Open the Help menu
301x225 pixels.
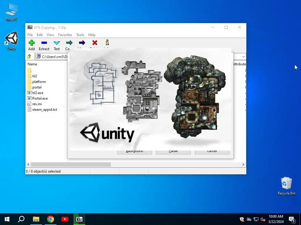point(92,35)
